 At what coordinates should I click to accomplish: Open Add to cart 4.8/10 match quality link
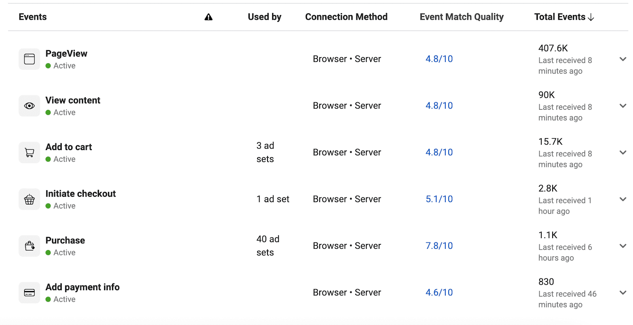[439, 152]
